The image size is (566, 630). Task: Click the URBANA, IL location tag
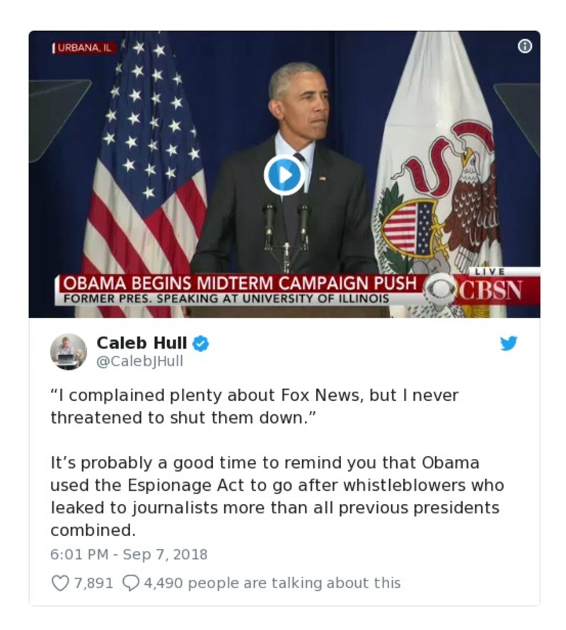pos(86,49)
